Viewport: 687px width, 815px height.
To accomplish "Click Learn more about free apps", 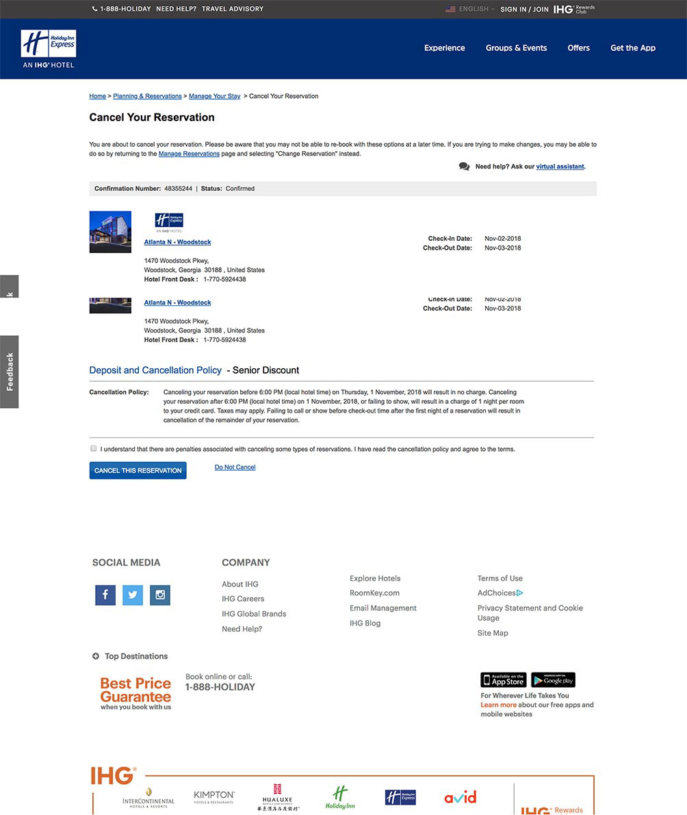I will (x=498, y=705).
